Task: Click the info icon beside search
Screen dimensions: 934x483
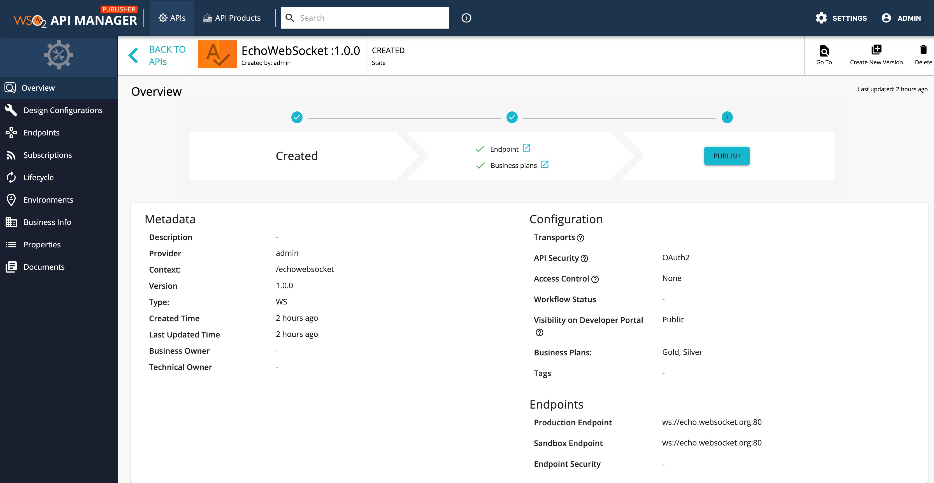Action: (466, 18)
